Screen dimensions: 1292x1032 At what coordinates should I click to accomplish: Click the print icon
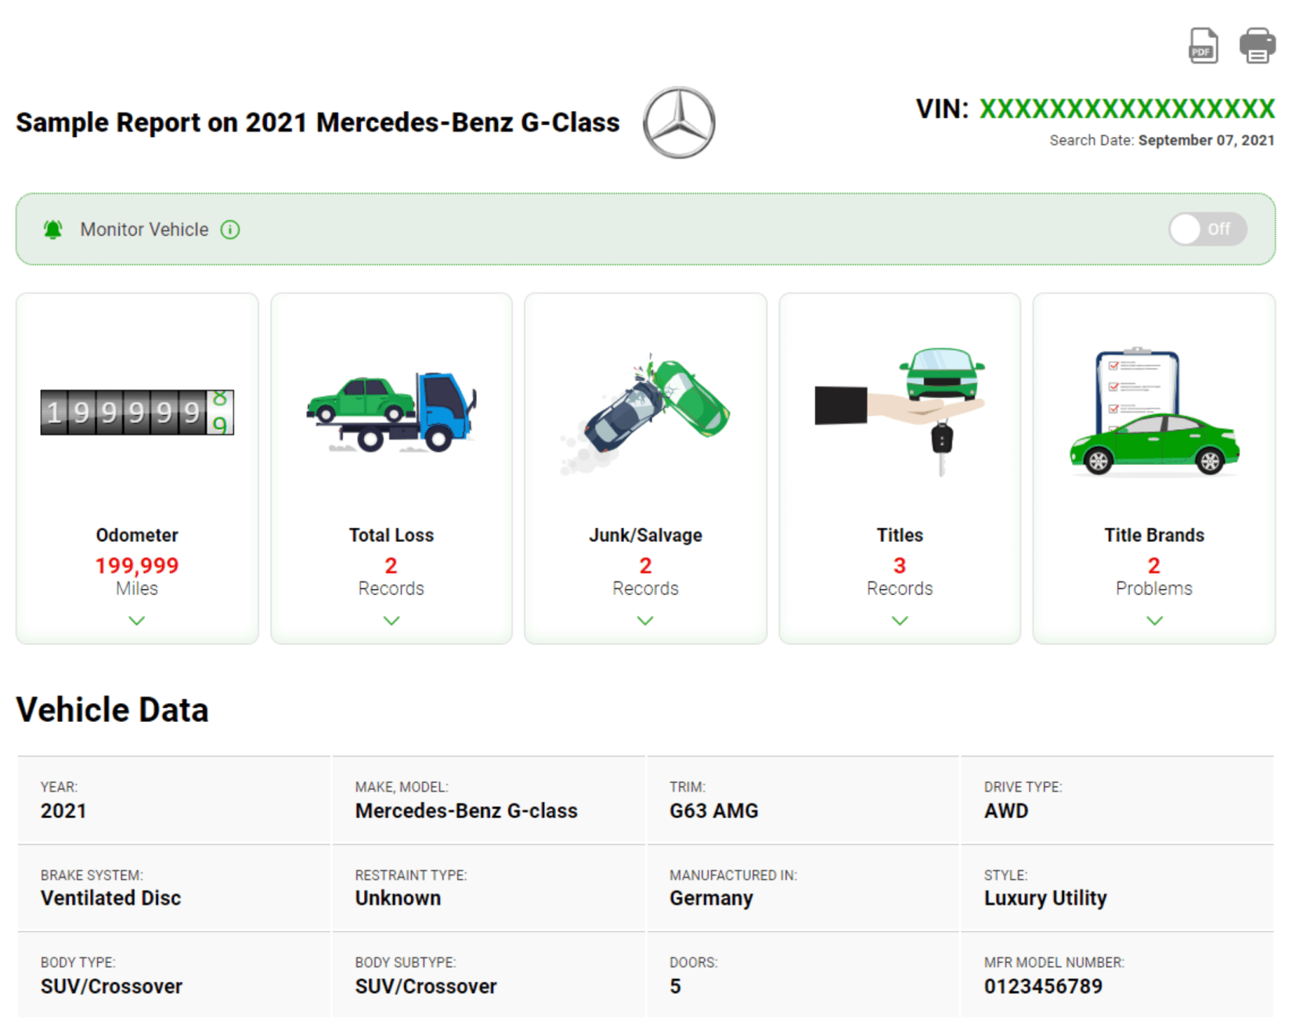(x=1257, y=47)
